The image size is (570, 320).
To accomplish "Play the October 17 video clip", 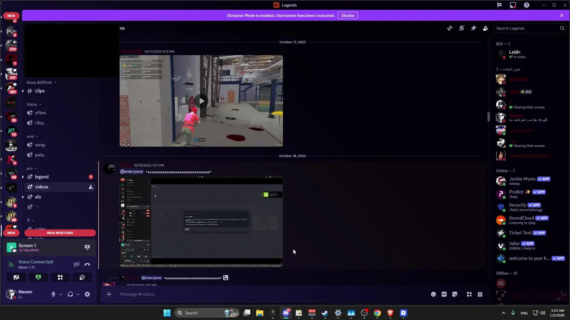I will click(201, 101).
